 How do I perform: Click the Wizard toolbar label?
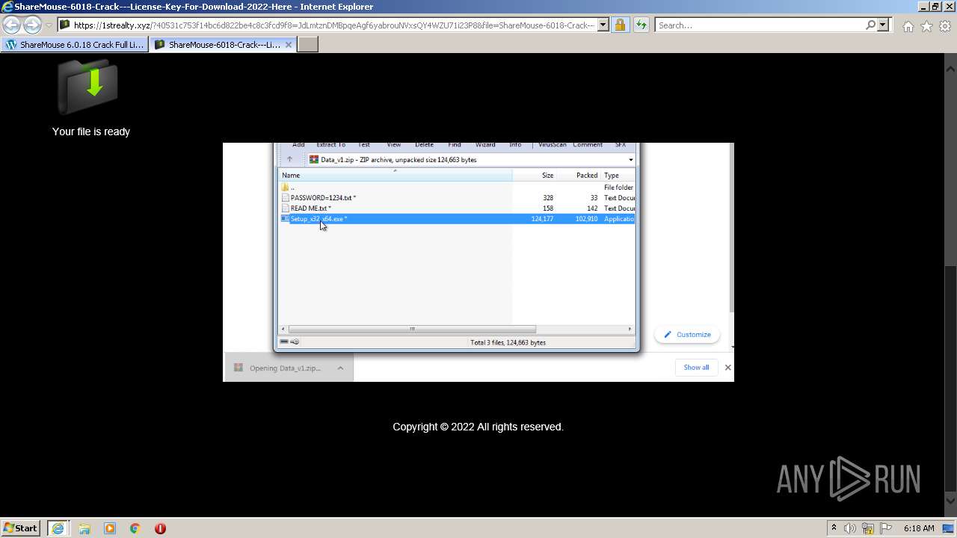(485, 145)
